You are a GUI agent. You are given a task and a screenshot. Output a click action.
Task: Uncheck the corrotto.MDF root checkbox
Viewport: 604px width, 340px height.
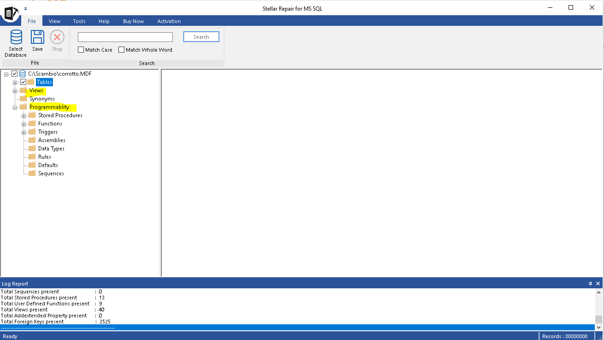15,74
